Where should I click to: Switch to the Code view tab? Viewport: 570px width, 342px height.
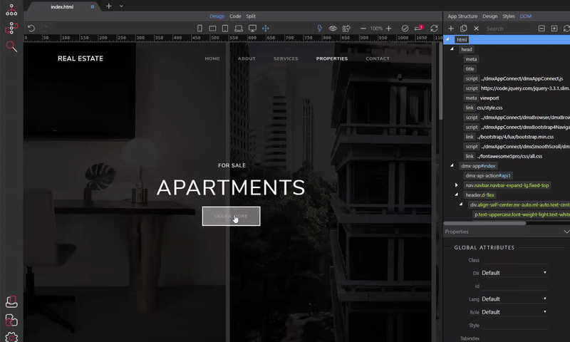[x=235, y=16]
